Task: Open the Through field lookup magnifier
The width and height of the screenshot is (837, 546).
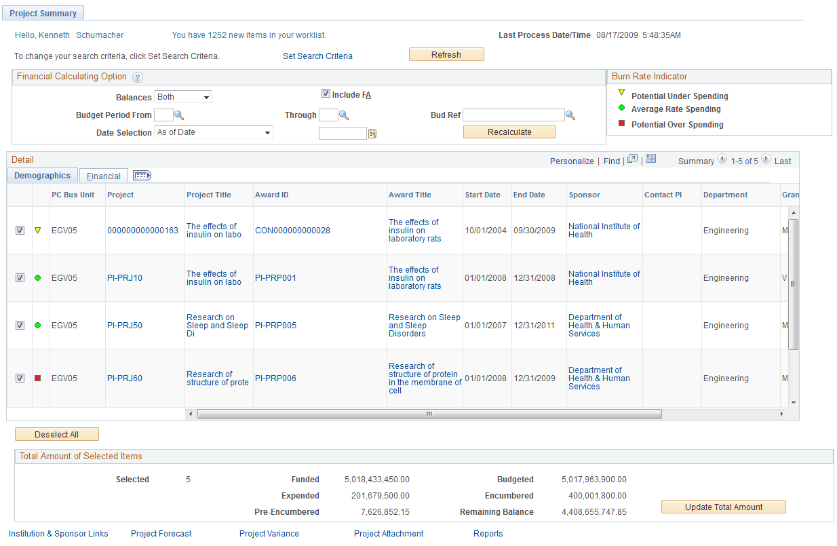Action: [344, 115]
